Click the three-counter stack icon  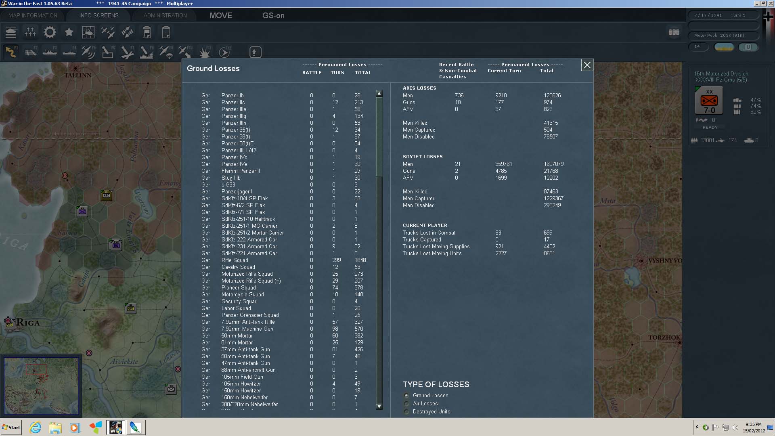674,32
